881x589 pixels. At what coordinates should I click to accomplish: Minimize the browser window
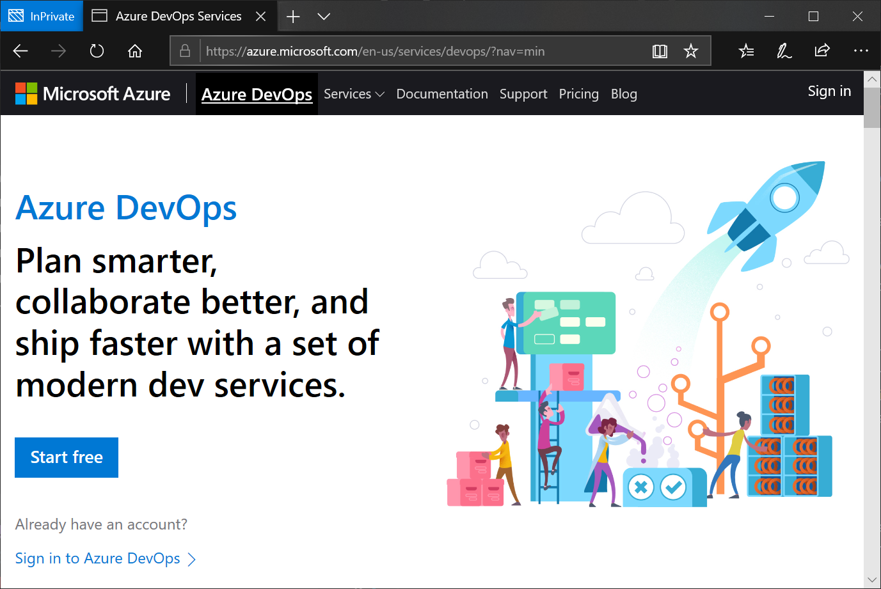(x=770, y=17)
